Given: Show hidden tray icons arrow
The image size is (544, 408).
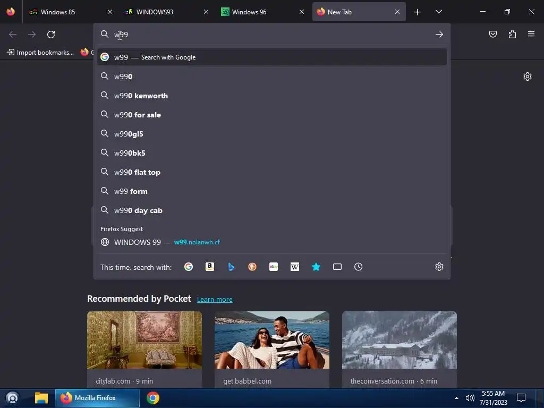Looking at the screenshot, I should pyautogui.click(x=456, y=398).
